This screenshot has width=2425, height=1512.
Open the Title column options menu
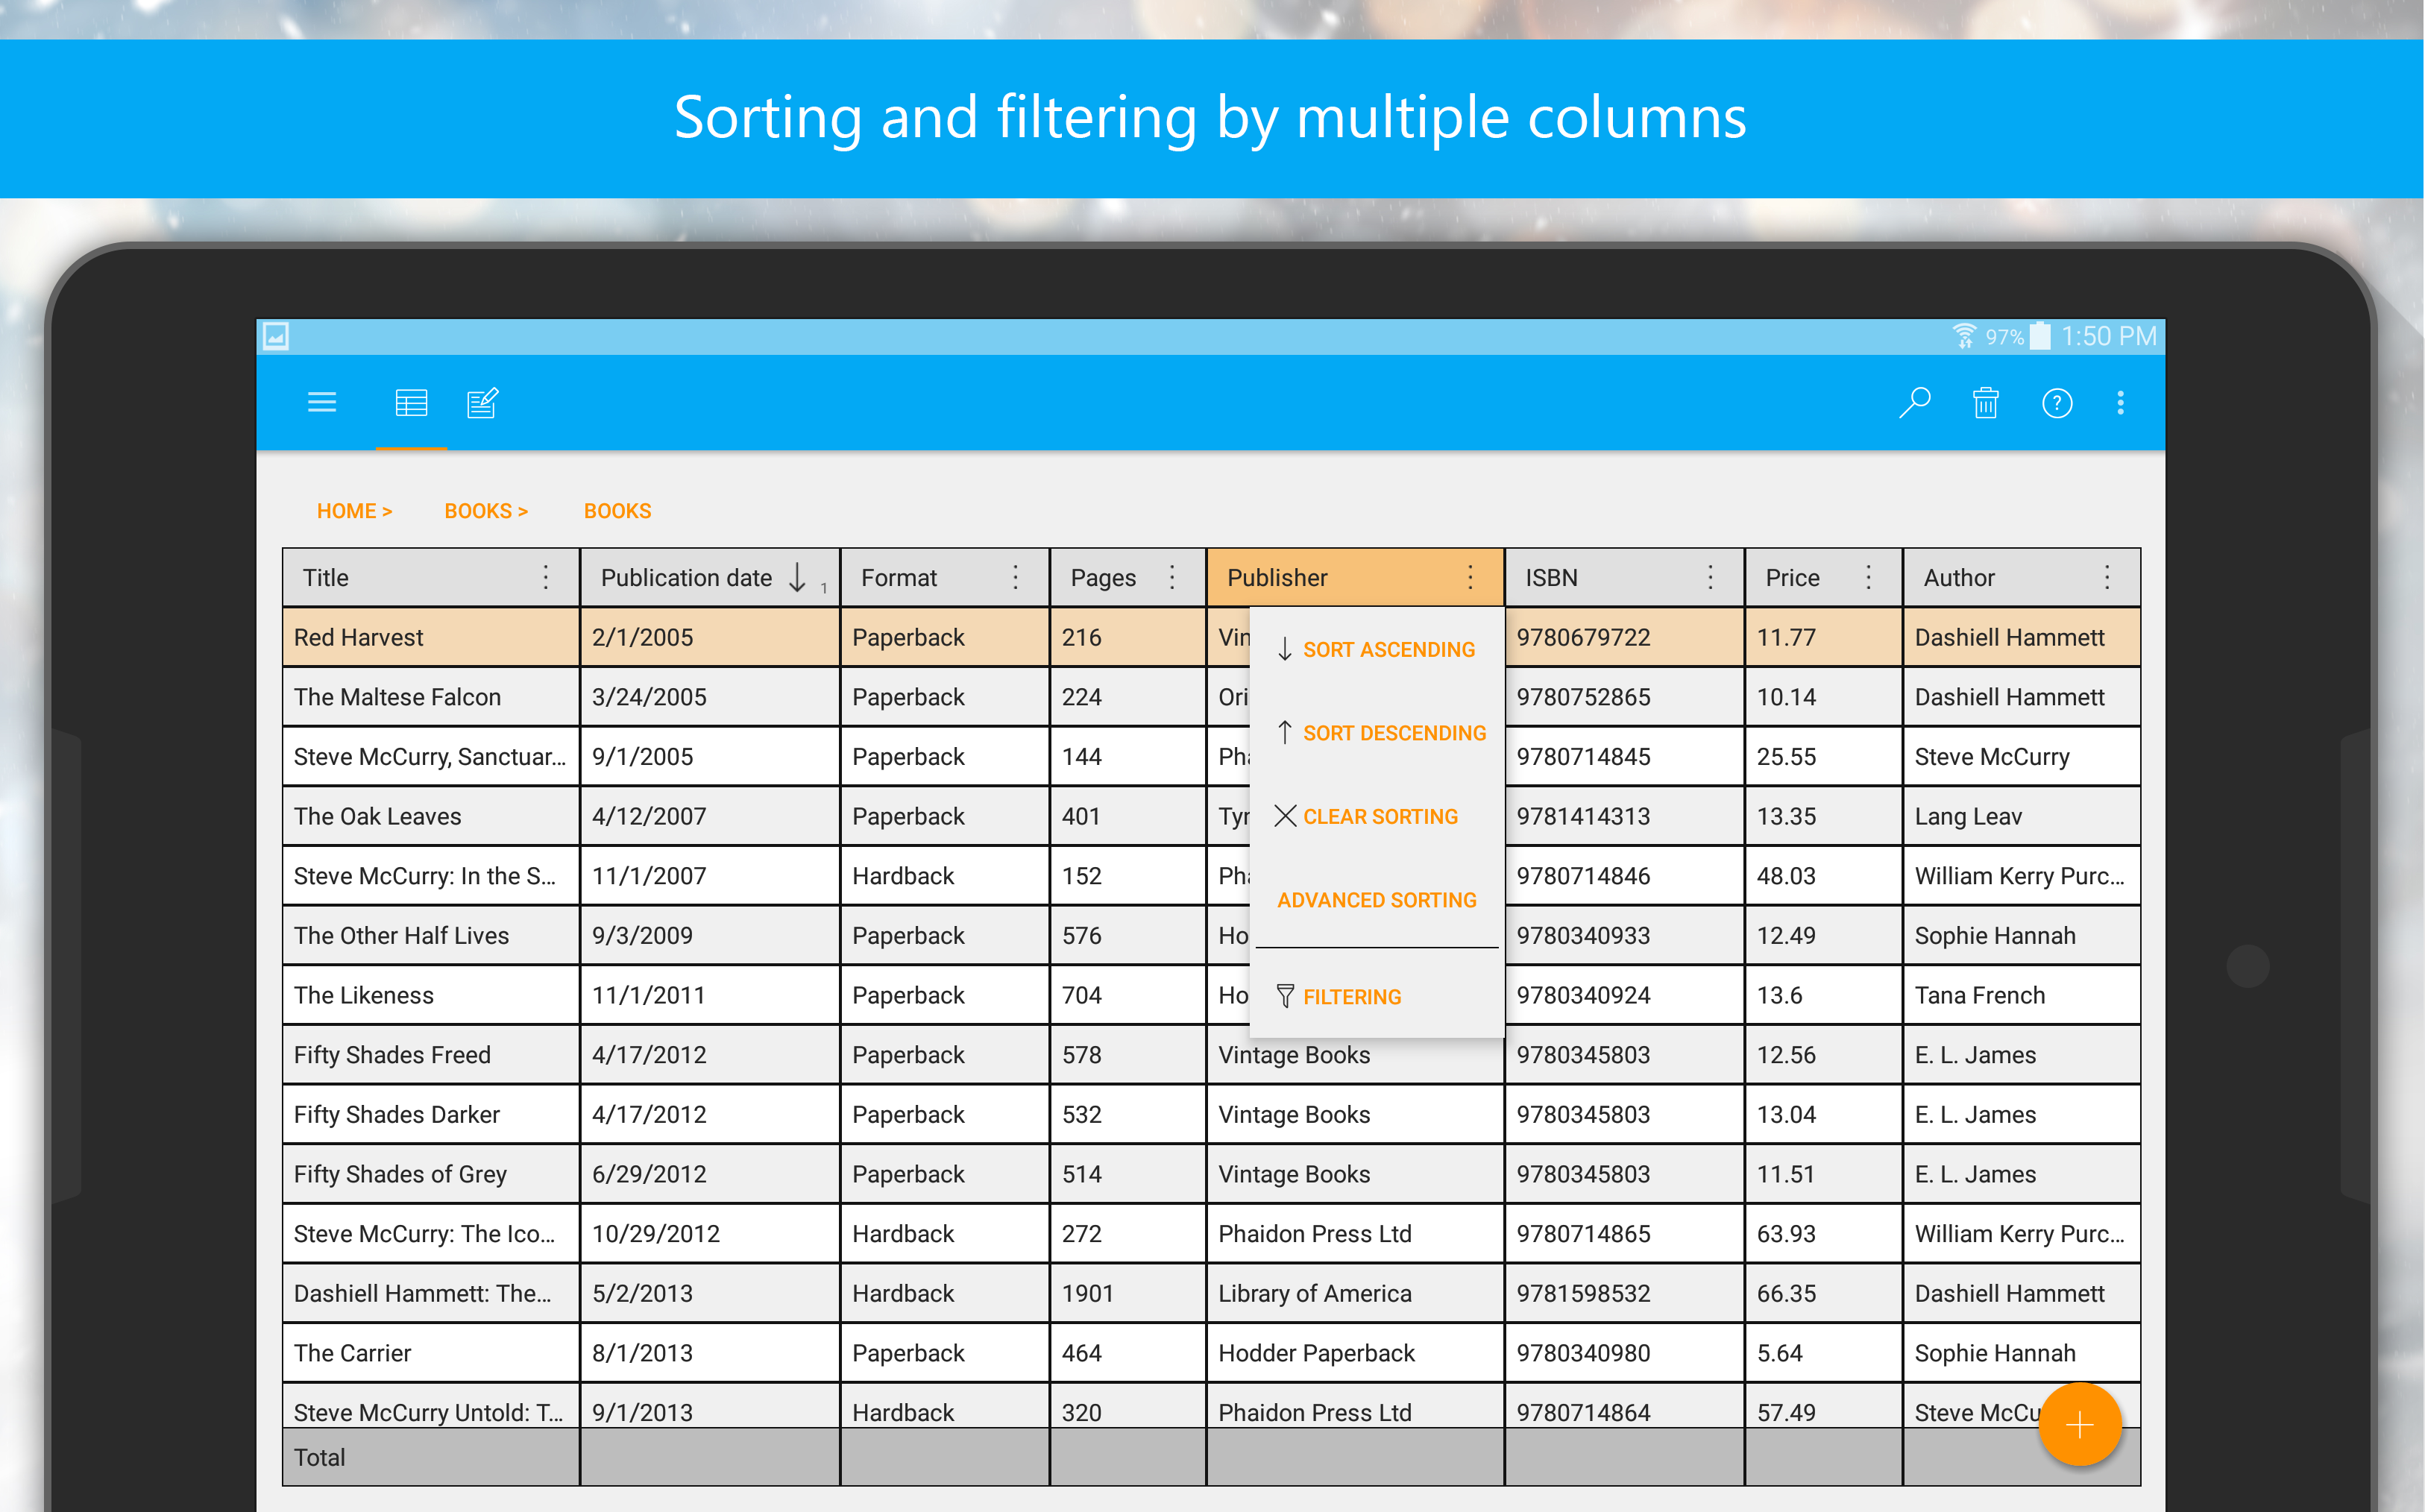(x=546, y=578)
